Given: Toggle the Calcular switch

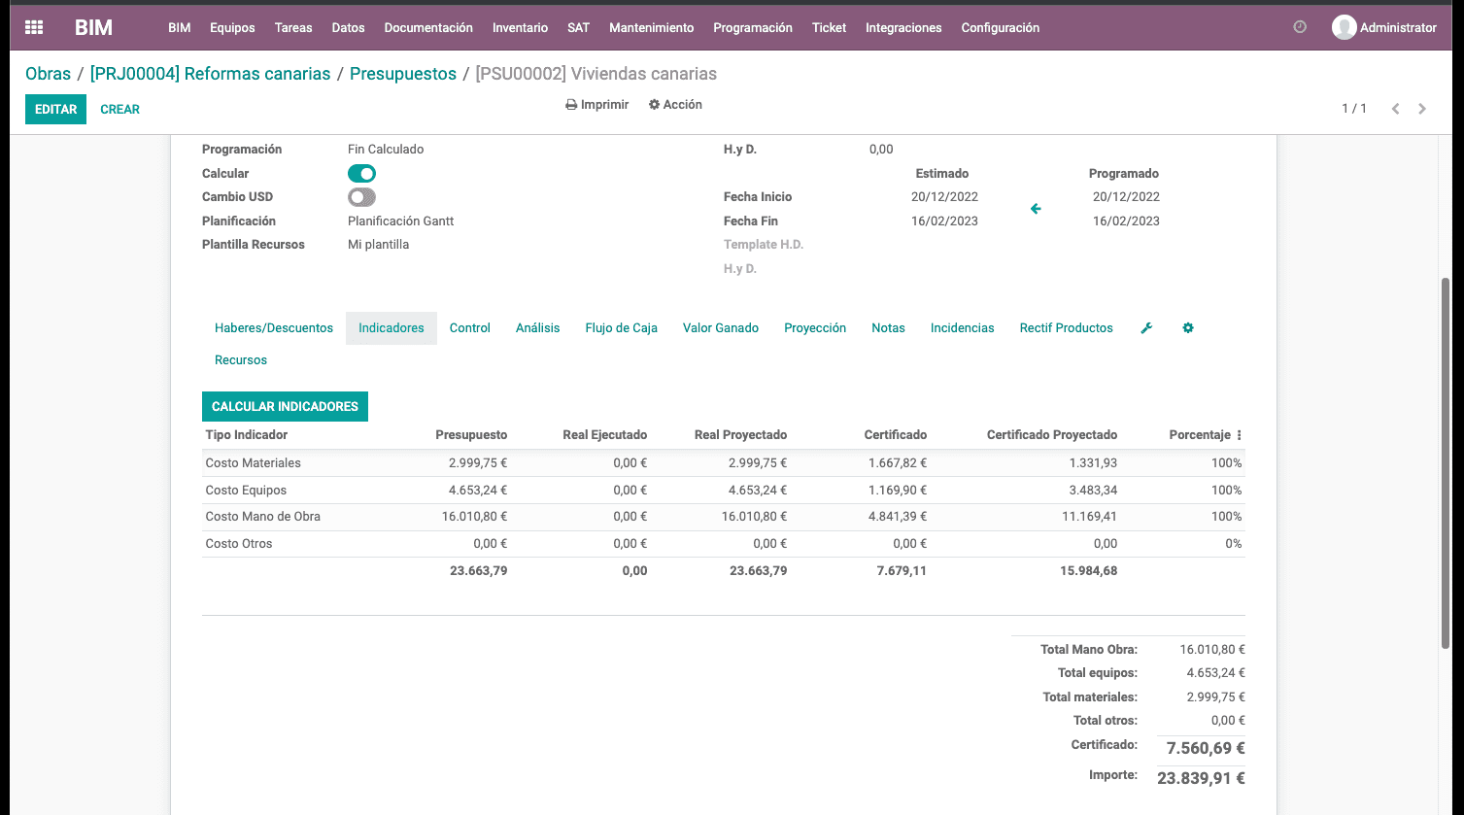Looking at the screenshot, I should tap(361, 174).
